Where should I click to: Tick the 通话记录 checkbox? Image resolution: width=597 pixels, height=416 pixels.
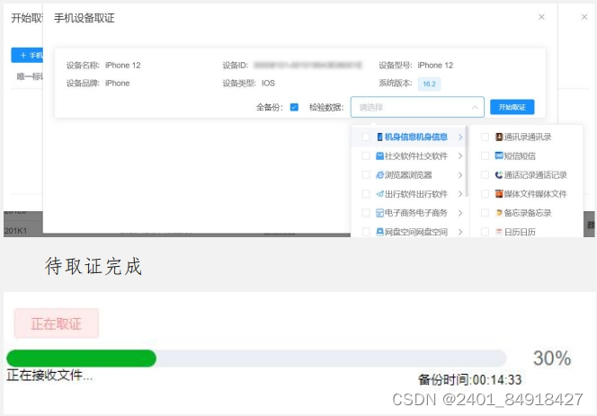(x=486, y=175)
